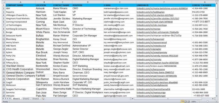
Task: Click the next sheet navigation arrow
Action: pos(8,99)
